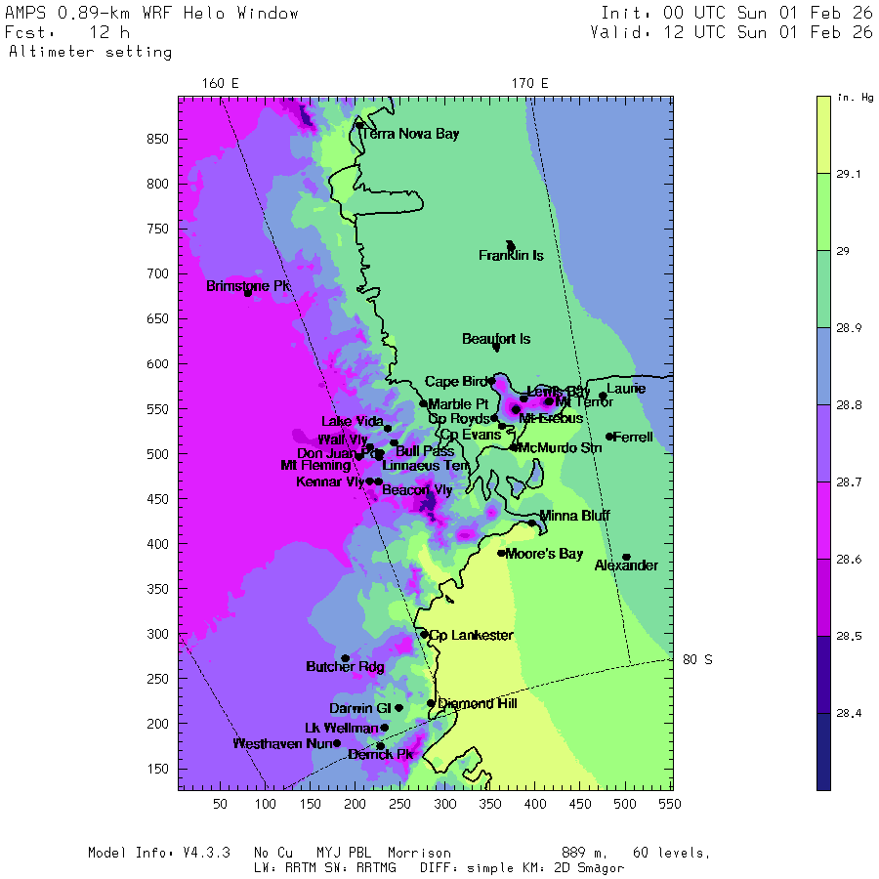Click the Franklin Is station dot

[511, 245]
